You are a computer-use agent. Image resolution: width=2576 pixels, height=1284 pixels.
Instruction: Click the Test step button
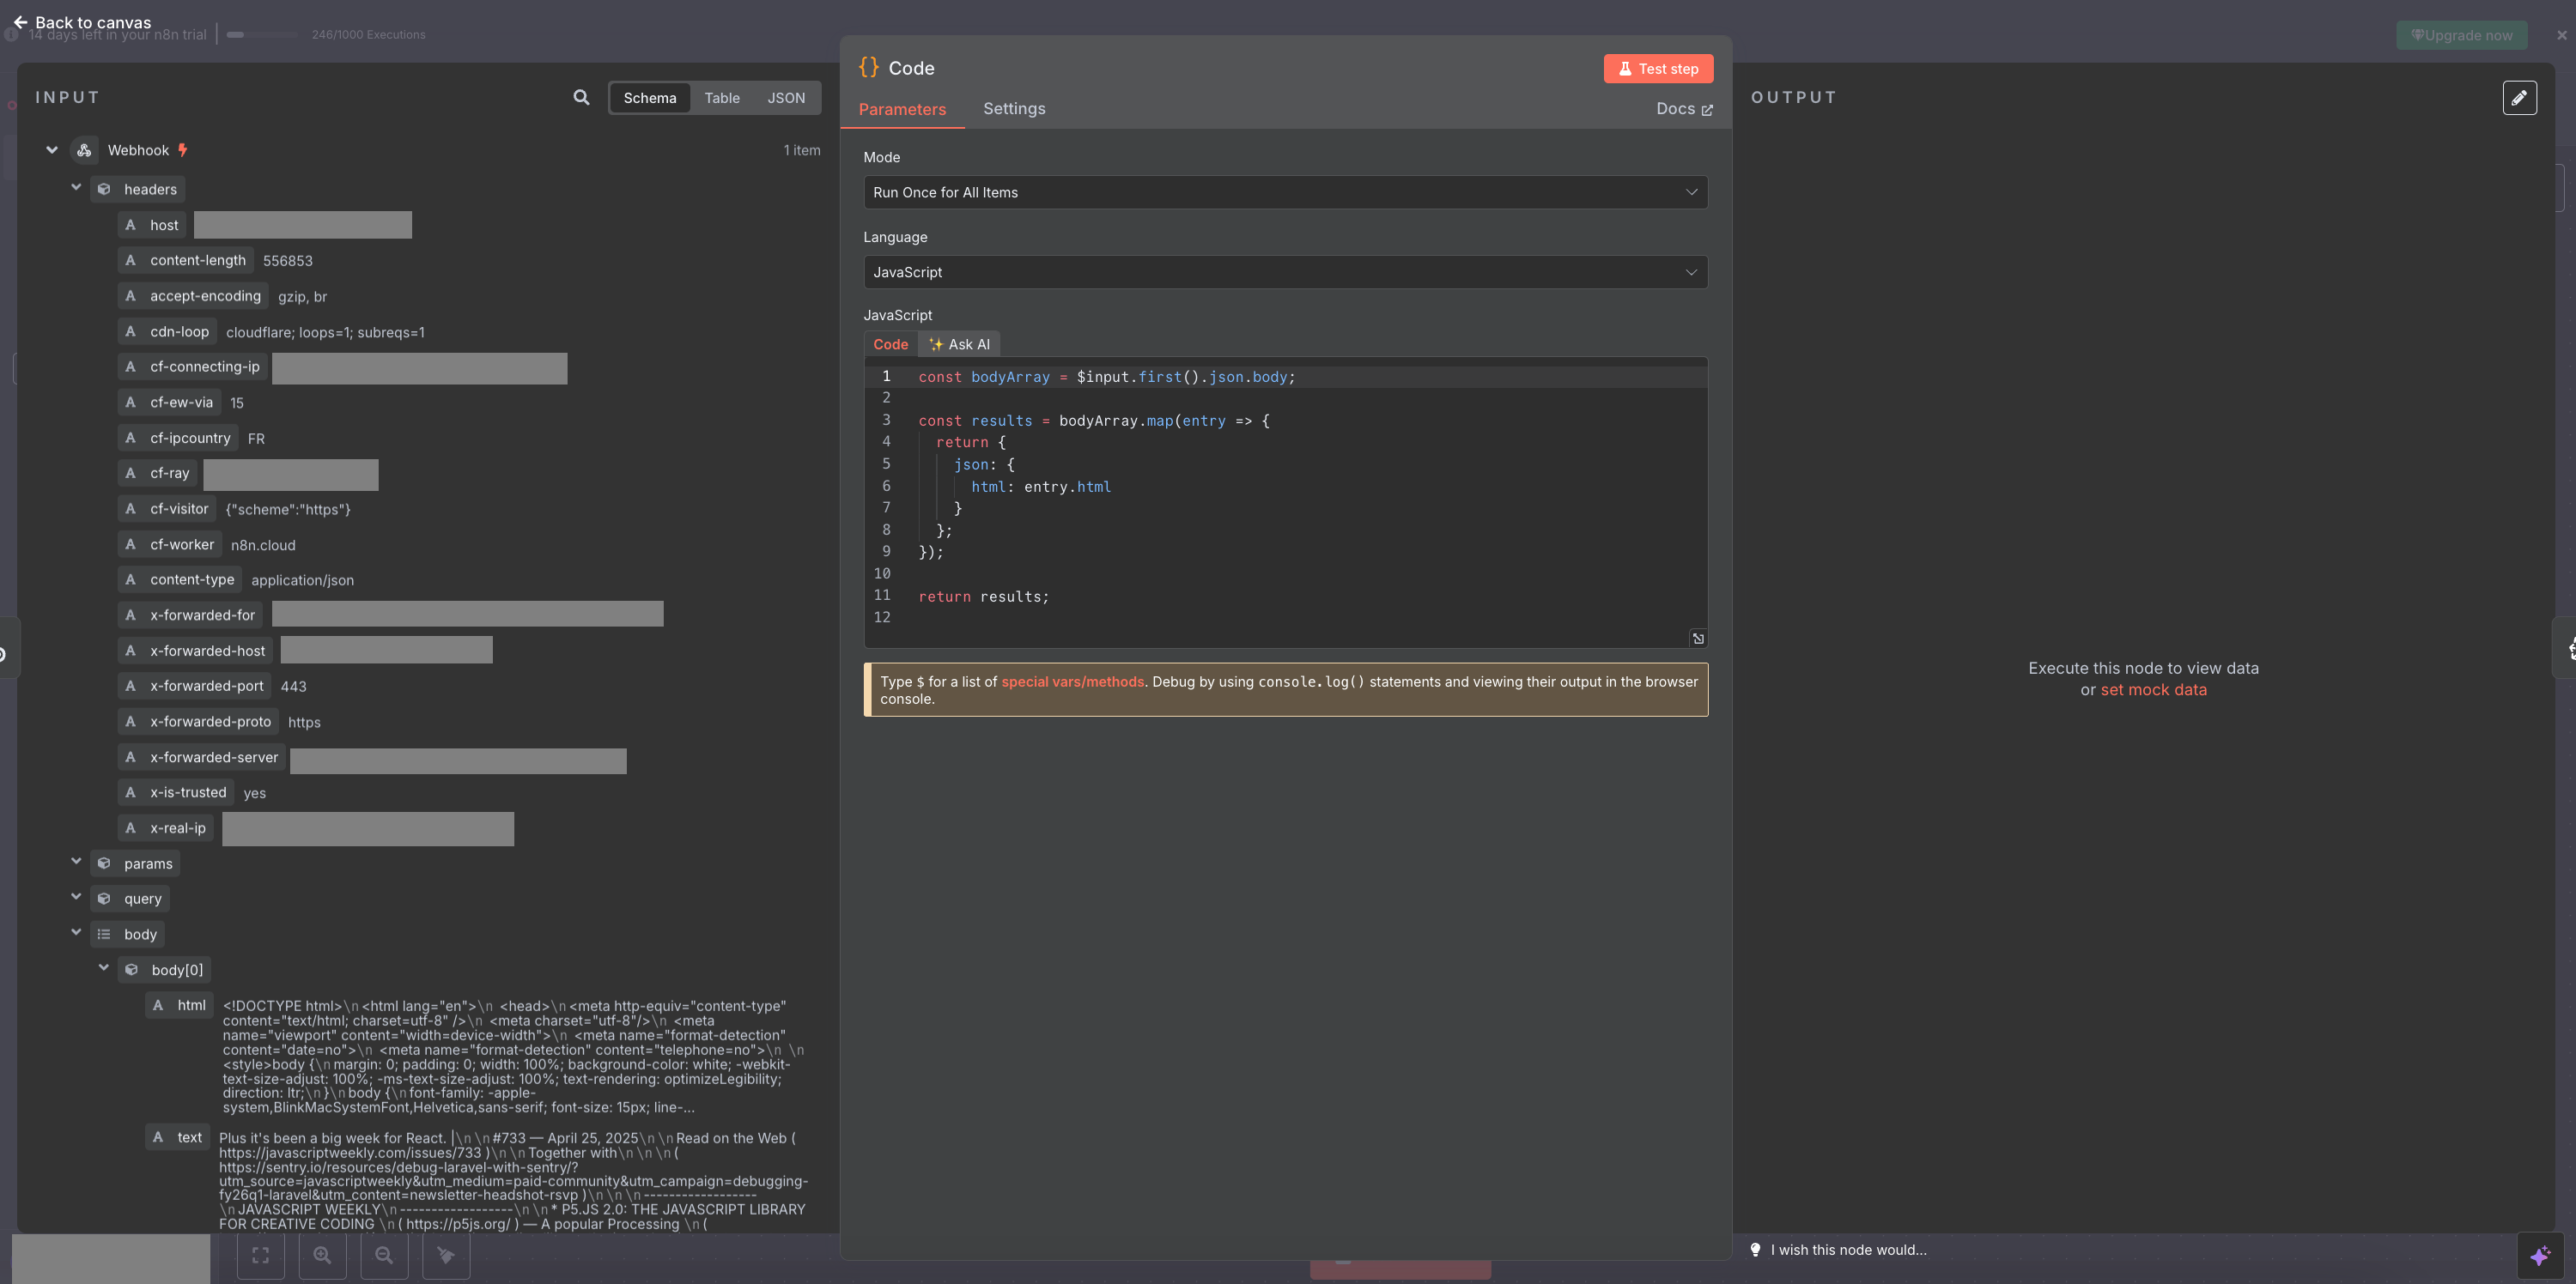pos(1658,69)
